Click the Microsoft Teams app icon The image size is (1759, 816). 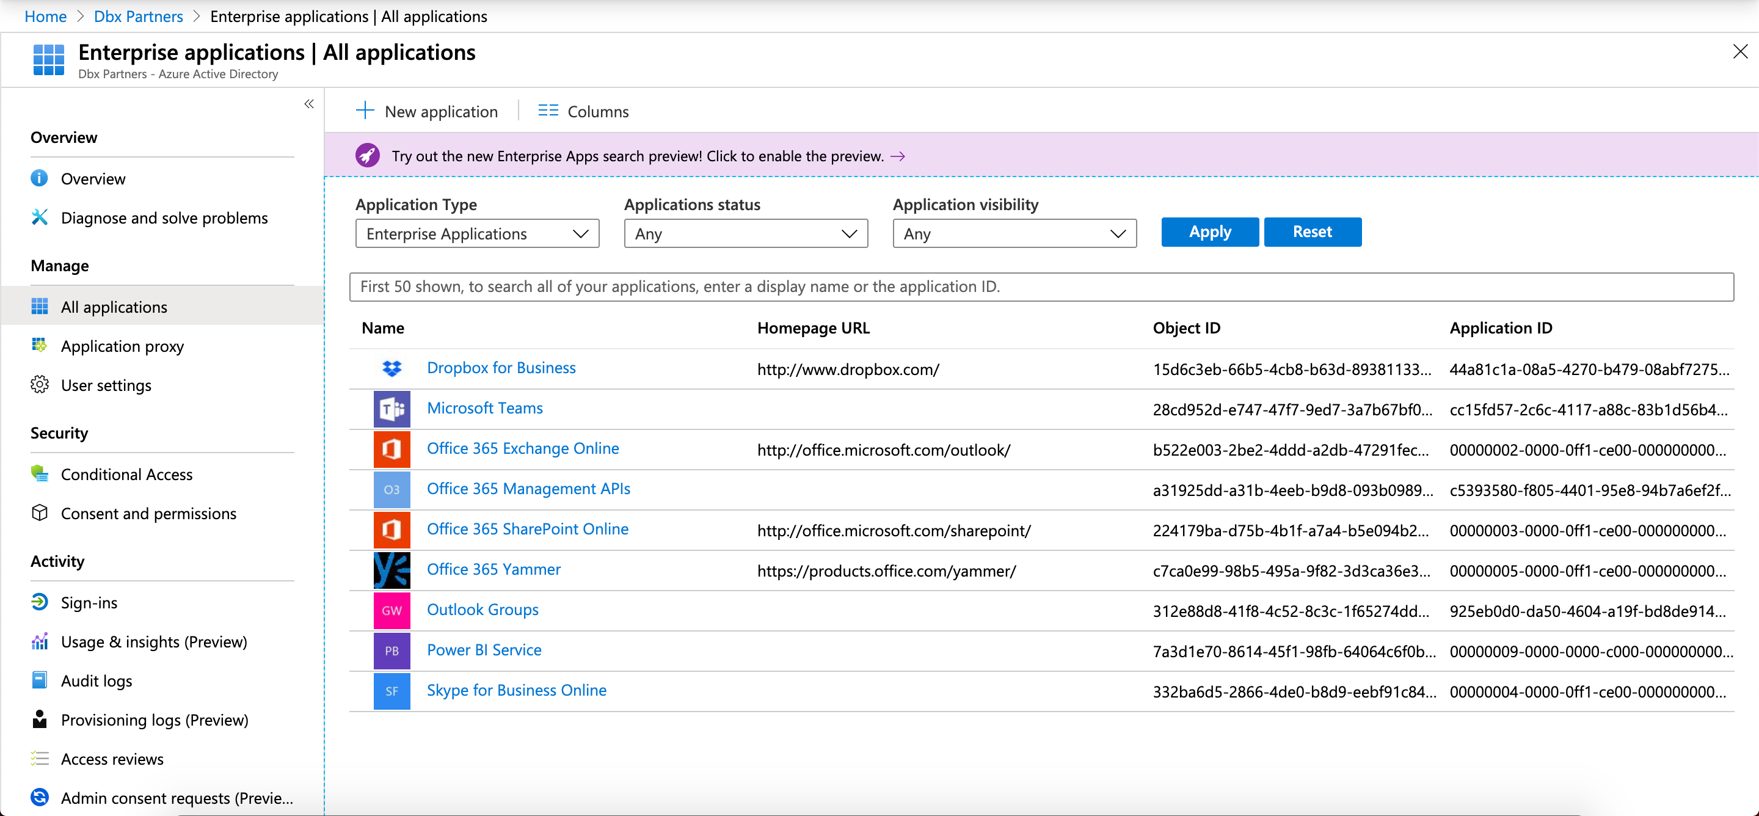click(391, 409)
